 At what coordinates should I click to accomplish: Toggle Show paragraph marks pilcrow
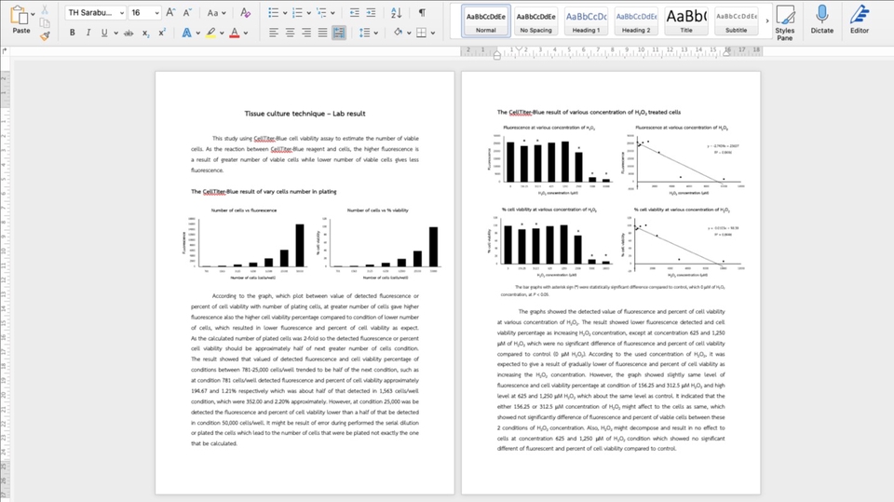coord(422,12)
